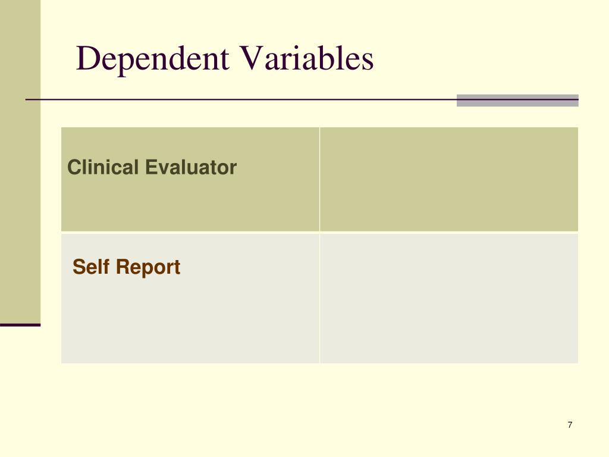Click the short dark line under sidebar

point(20,325)
